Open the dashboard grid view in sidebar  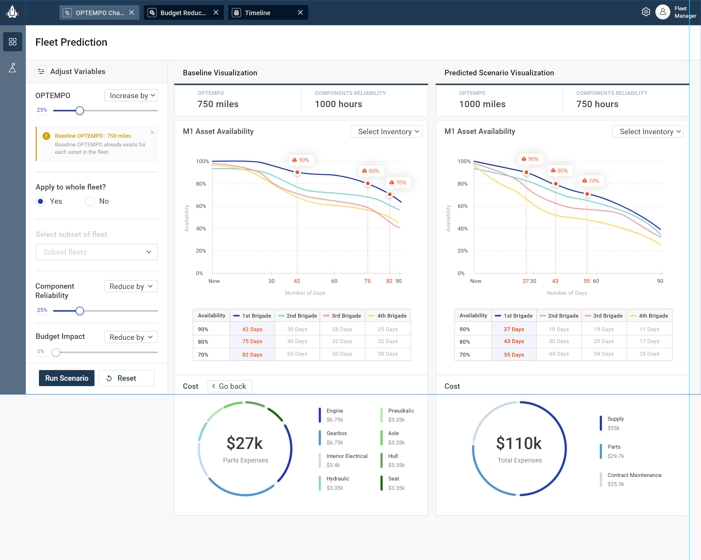(x=12, y=42)
